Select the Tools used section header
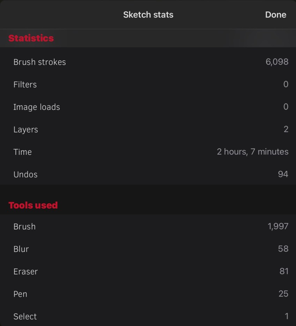Viewport: 296px width, 326px height. point(33,205)
